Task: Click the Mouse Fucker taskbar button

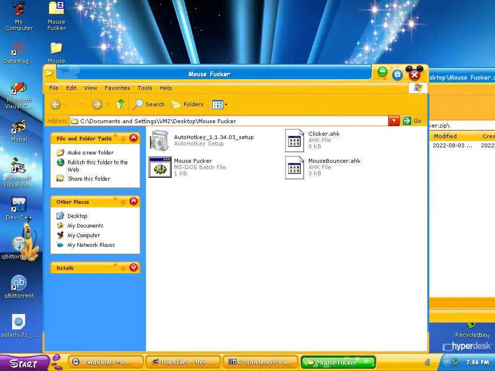Action: click(x=338, y=362)
